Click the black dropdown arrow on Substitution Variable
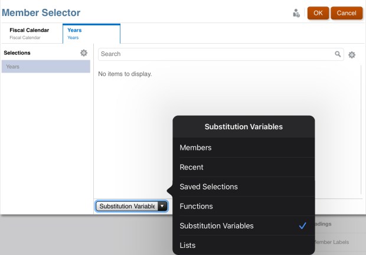The height and width of the screenshot is (255, 366). click(162, 206)
